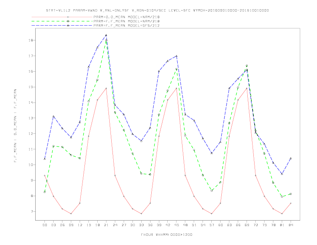
Task: Select green legend entry PARM=F.F_MEAN MODEL=NAM/218
Action: point(126,21)
